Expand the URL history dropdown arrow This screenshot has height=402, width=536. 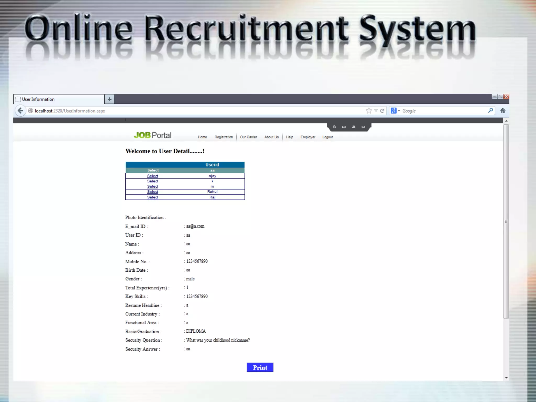pos(376,111)
